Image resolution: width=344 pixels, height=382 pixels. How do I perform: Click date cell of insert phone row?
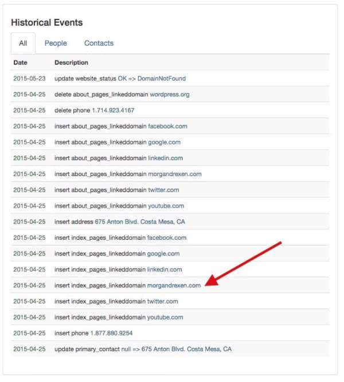tap(29, 333)
